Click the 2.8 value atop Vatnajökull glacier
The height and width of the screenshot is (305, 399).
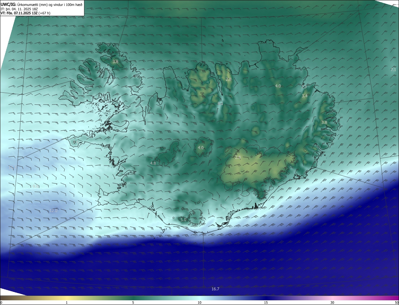pyautogui.click(x=238, y=157)
